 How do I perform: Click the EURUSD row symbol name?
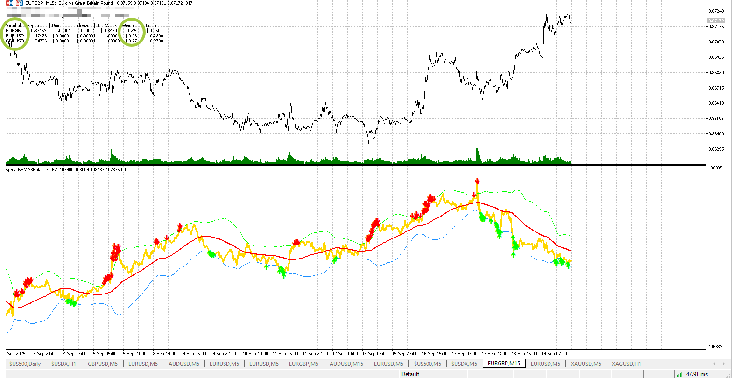pyautogui.click(x=14, y=35)
